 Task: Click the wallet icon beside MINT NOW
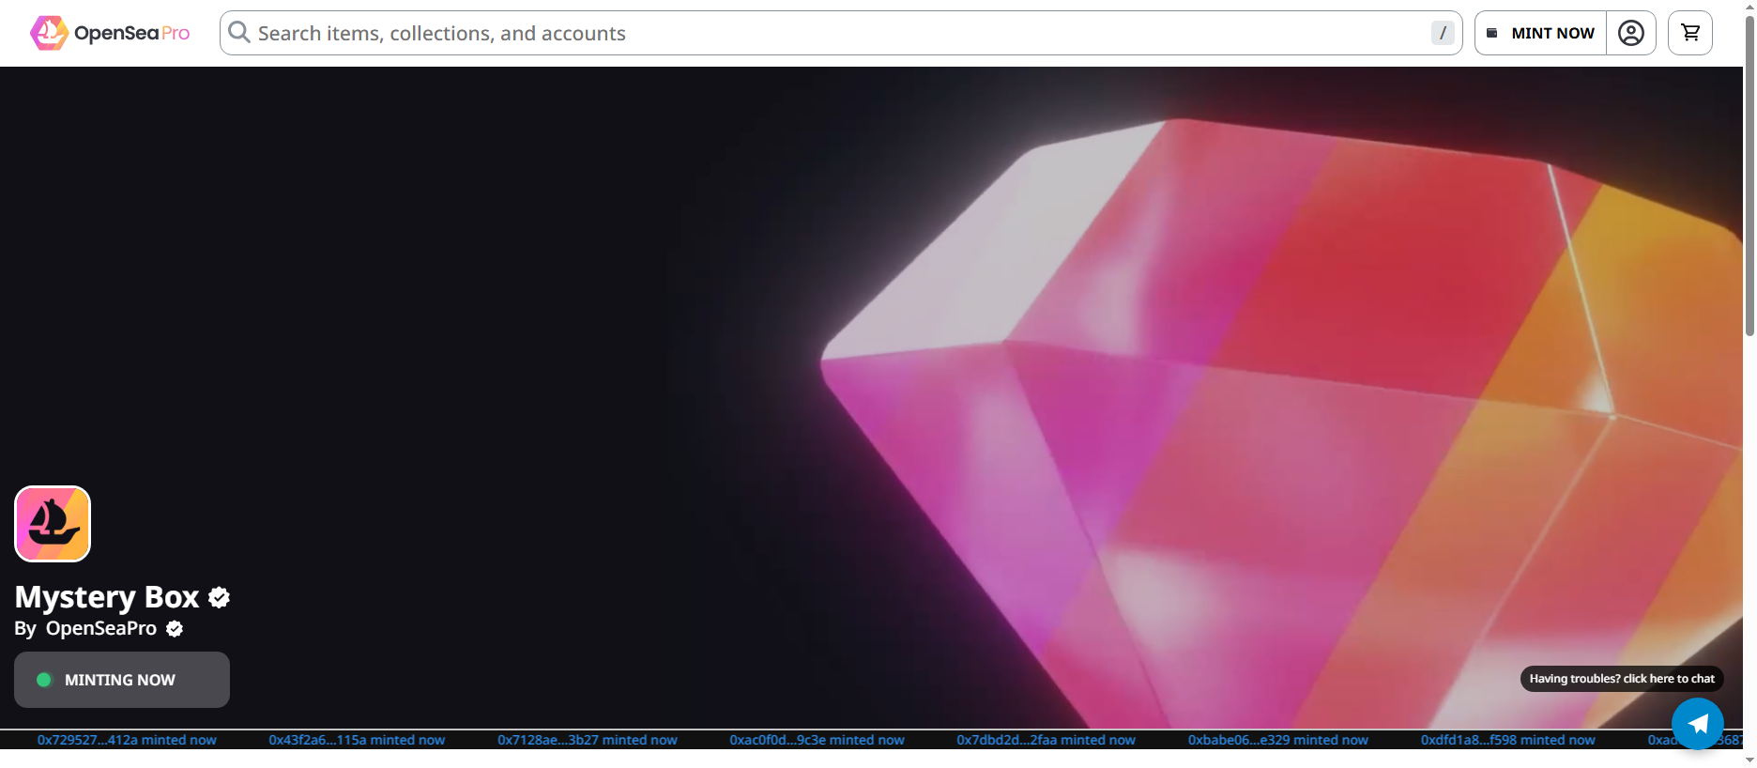tap(1492, 33)
